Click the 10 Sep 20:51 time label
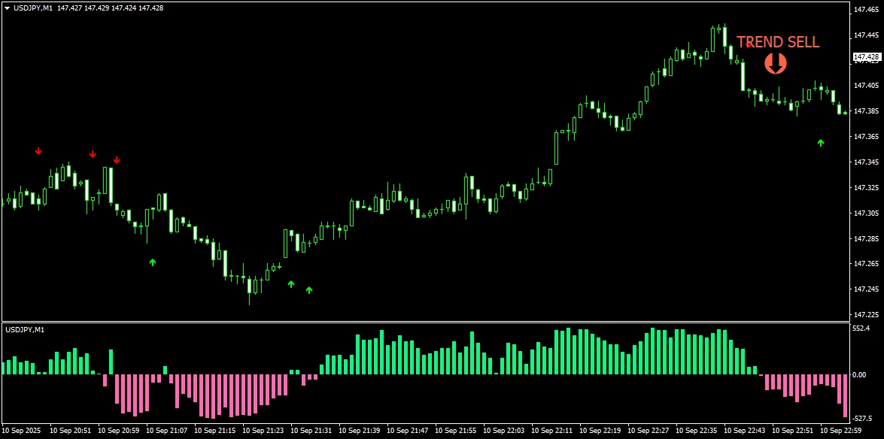The height and width of the screenshot is (439, 884). pyautogui.click(x=70, y=430)
